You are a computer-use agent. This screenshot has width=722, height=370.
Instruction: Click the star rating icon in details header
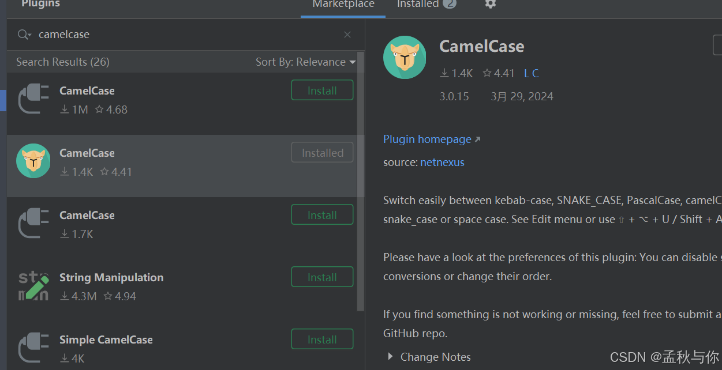(487, 73)
